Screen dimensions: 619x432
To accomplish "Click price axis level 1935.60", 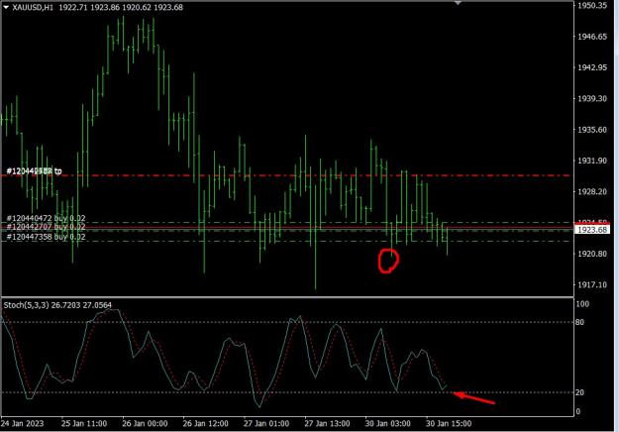I will [x=592, y=130].
